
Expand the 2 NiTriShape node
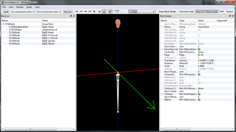[x=7, y=30]
